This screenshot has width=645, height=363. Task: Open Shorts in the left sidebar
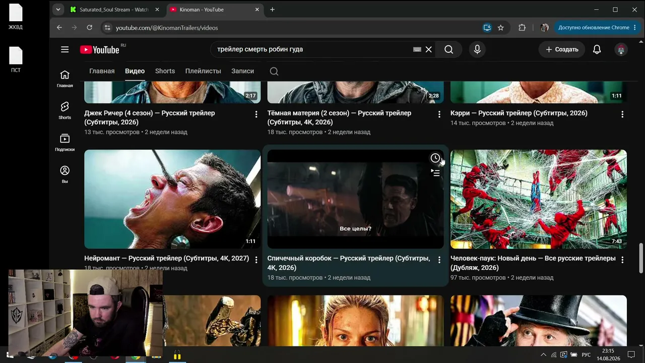(64, 110)
